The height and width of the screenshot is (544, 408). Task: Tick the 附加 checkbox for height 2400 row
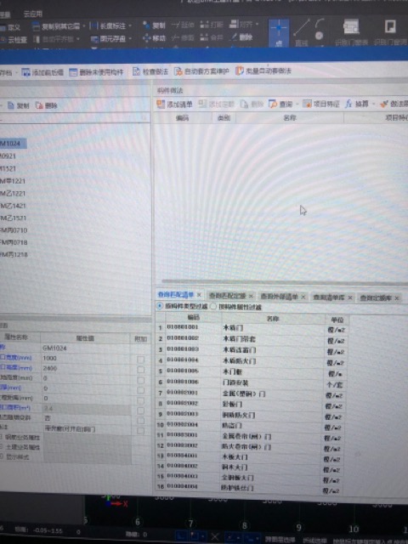140,370
